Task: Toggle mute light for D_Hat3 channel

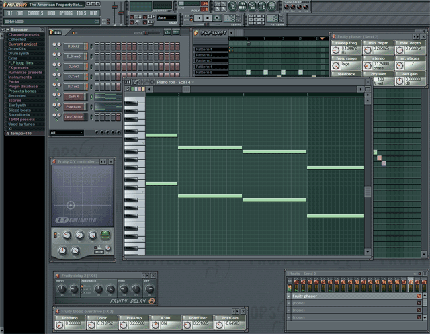Action: tap(56, 69)
